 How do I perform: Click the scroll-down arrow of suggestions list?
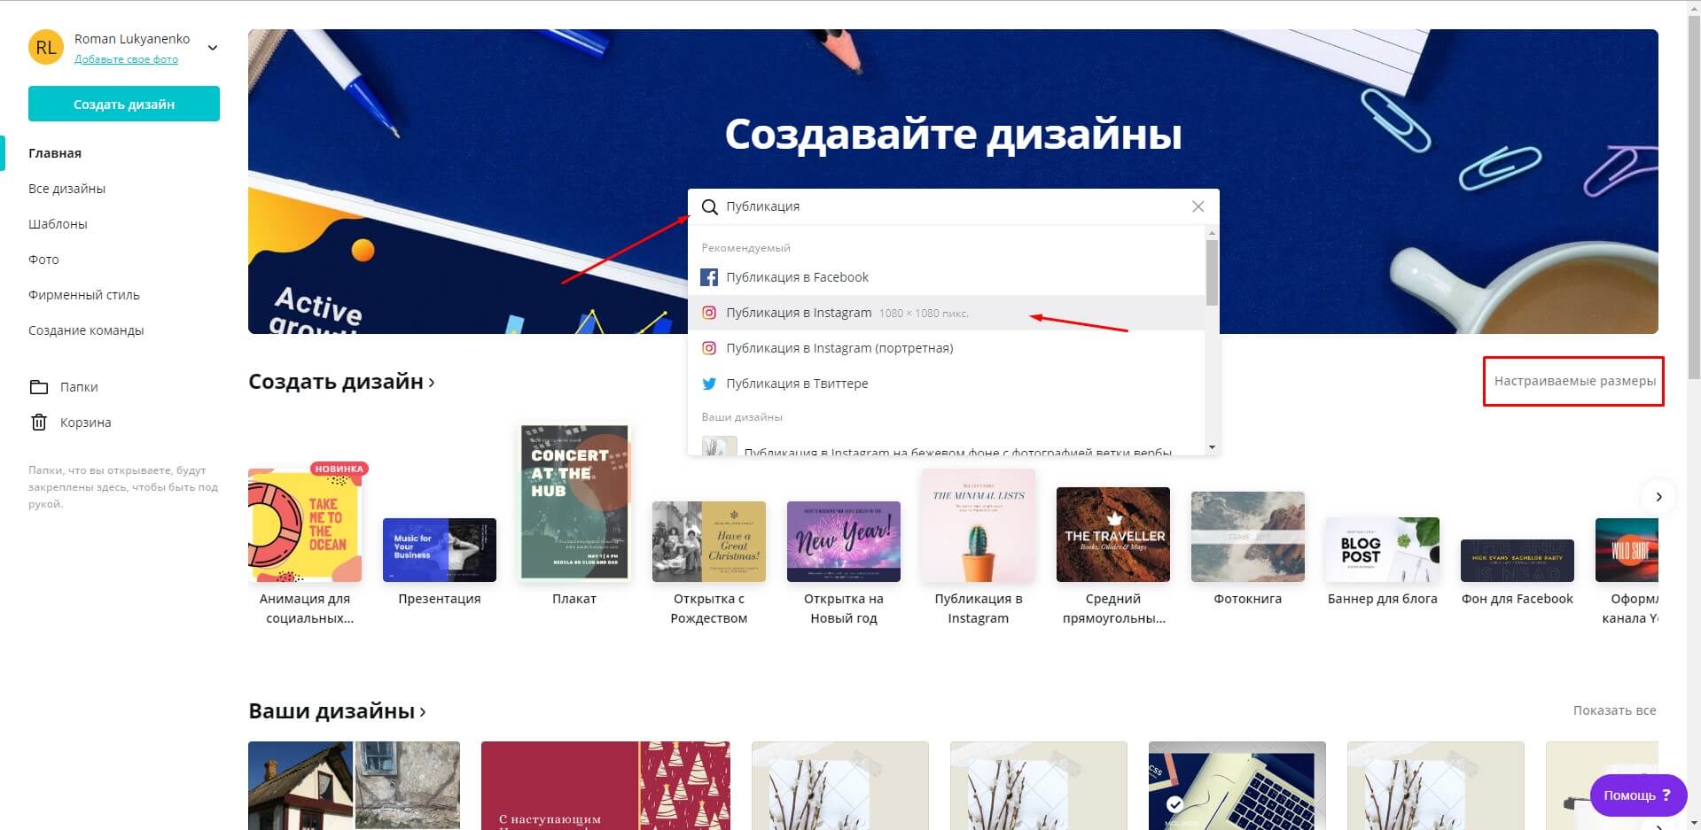[1212, 447]
